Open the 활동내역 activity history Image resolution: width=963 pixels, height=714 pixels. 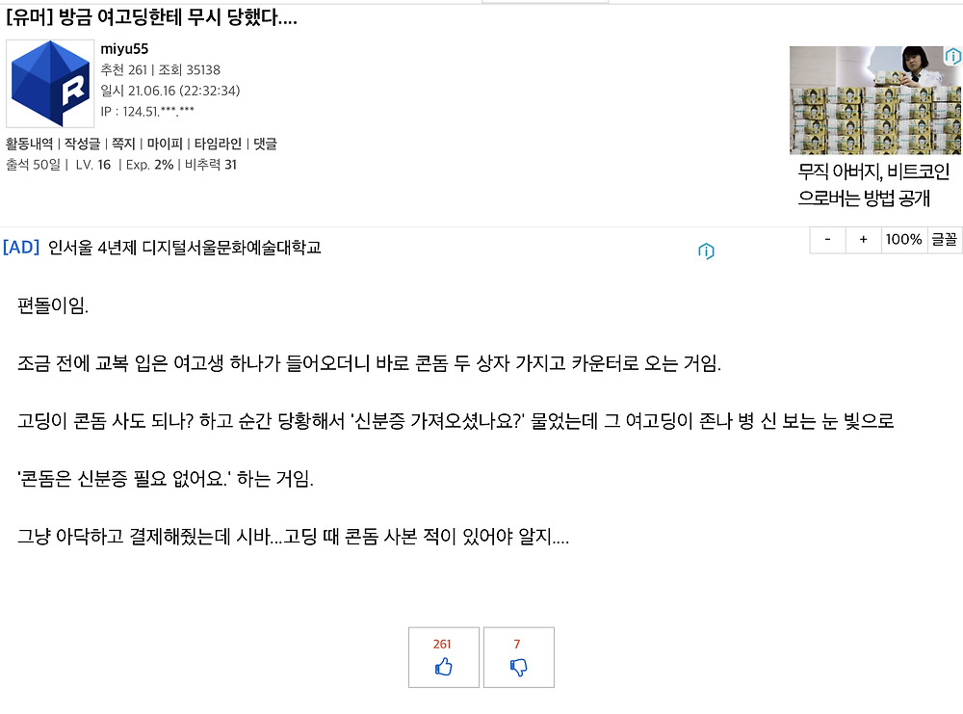coord(31,144)
